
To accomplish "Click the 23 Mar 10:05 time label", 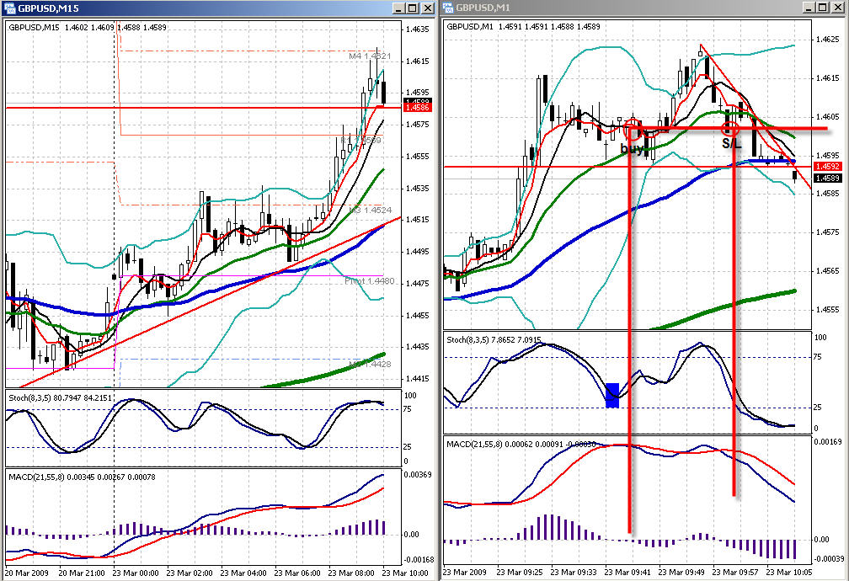I will click(x=789, y=572).
